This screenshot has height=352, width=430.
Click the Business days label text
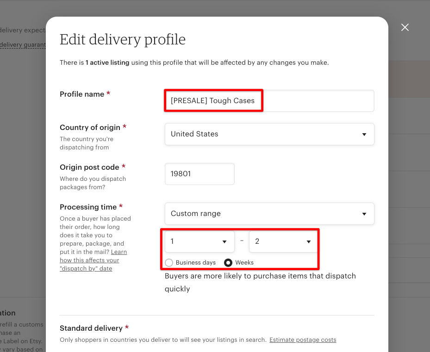coord(195,263)
